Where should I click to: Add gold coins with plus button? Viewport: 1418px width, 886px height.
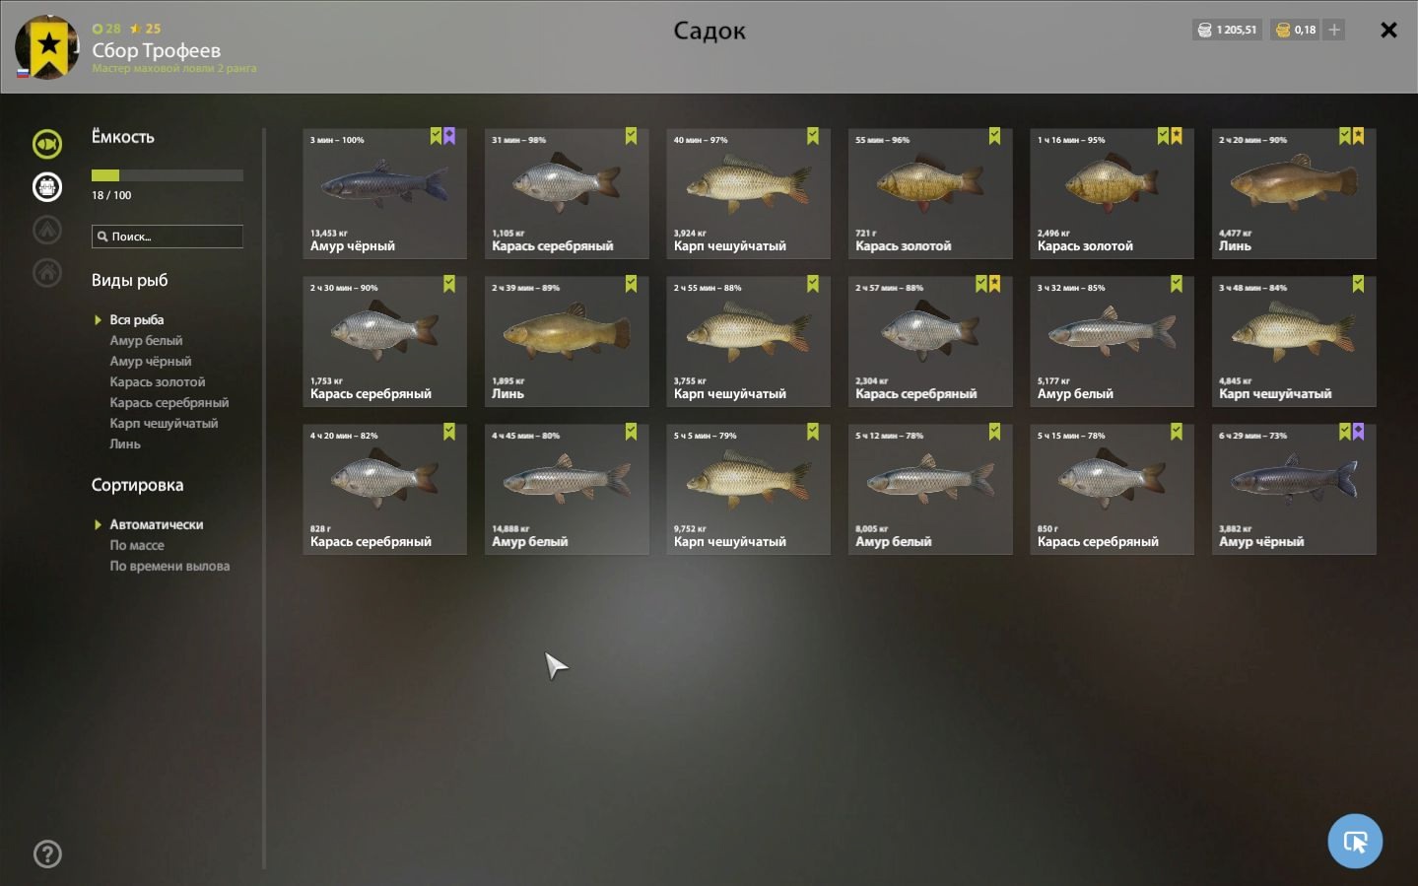1334,30
